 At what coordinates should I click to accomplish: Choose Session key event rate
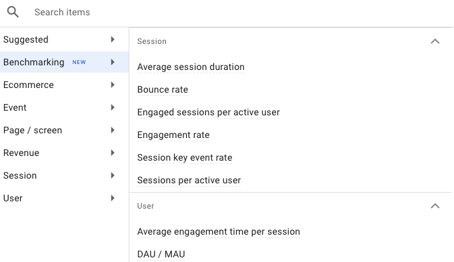(x=185, y=157)
